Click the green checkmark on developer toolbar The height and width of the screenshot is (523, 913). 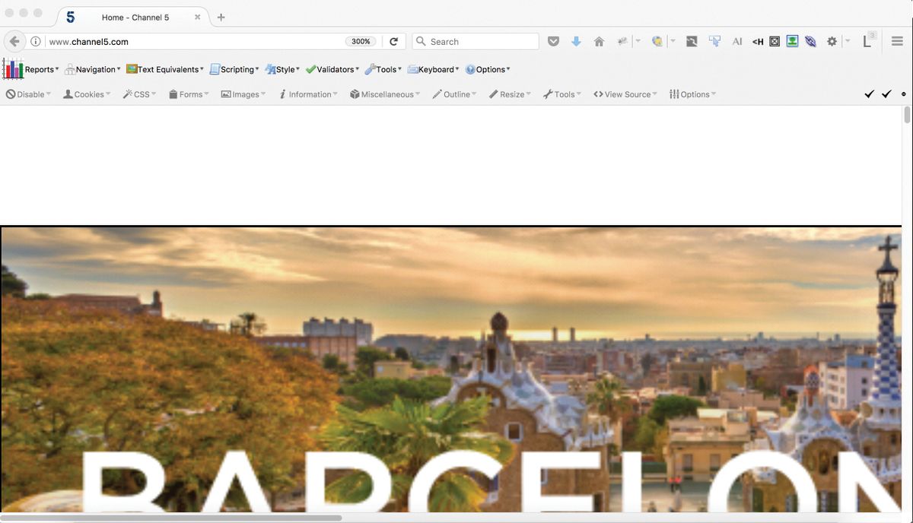[x=870, y=94]
